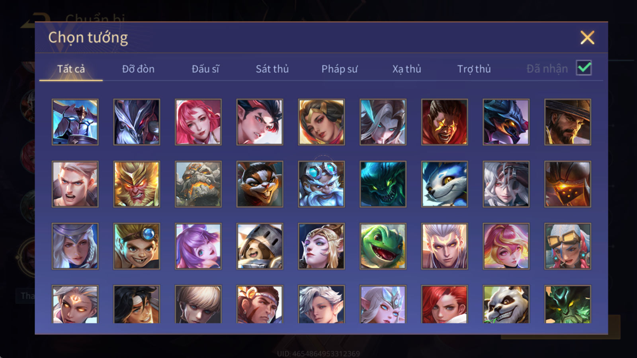Pick the green chameleon hero portrait

(383, 246)
